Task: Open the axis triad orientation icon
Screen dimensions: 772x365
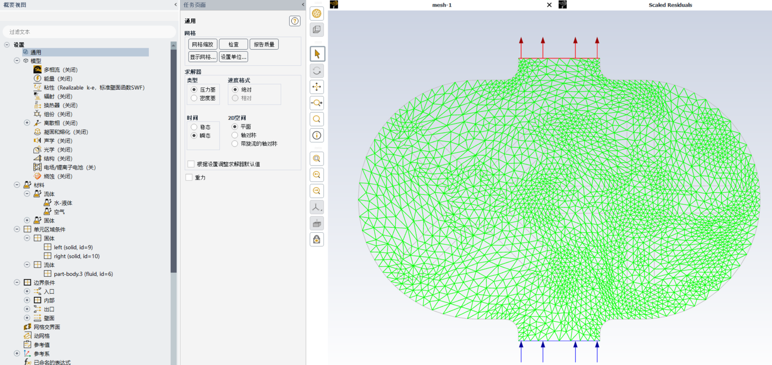Action: pos(317,207)
